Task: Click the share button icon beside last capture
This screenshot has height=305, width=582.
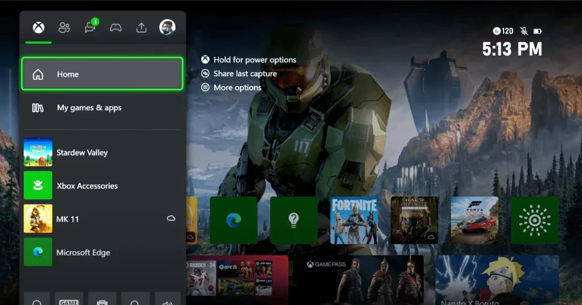Action: pos(205,73)
